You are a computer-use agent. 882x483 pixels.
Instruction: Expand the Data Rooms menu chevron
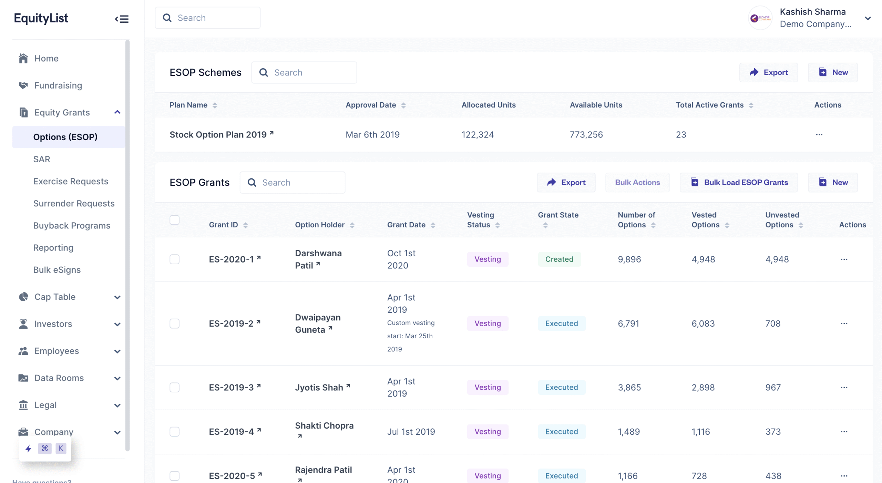pyautogui.click(x=117, y=378)
